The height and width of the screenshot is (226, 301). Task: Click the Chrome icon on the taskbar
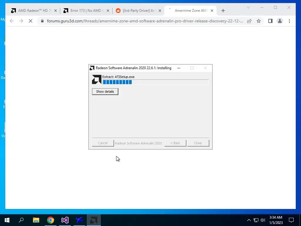point(51,220)
